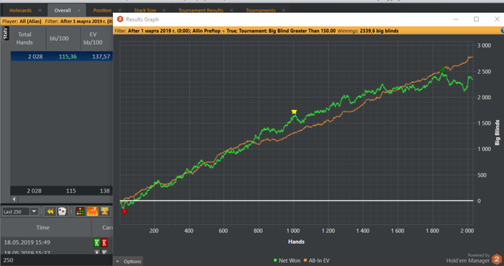The width and height of the screenshot is (504, 266).
Task: Click the gold trophy icon
Action: pos(105,211)
